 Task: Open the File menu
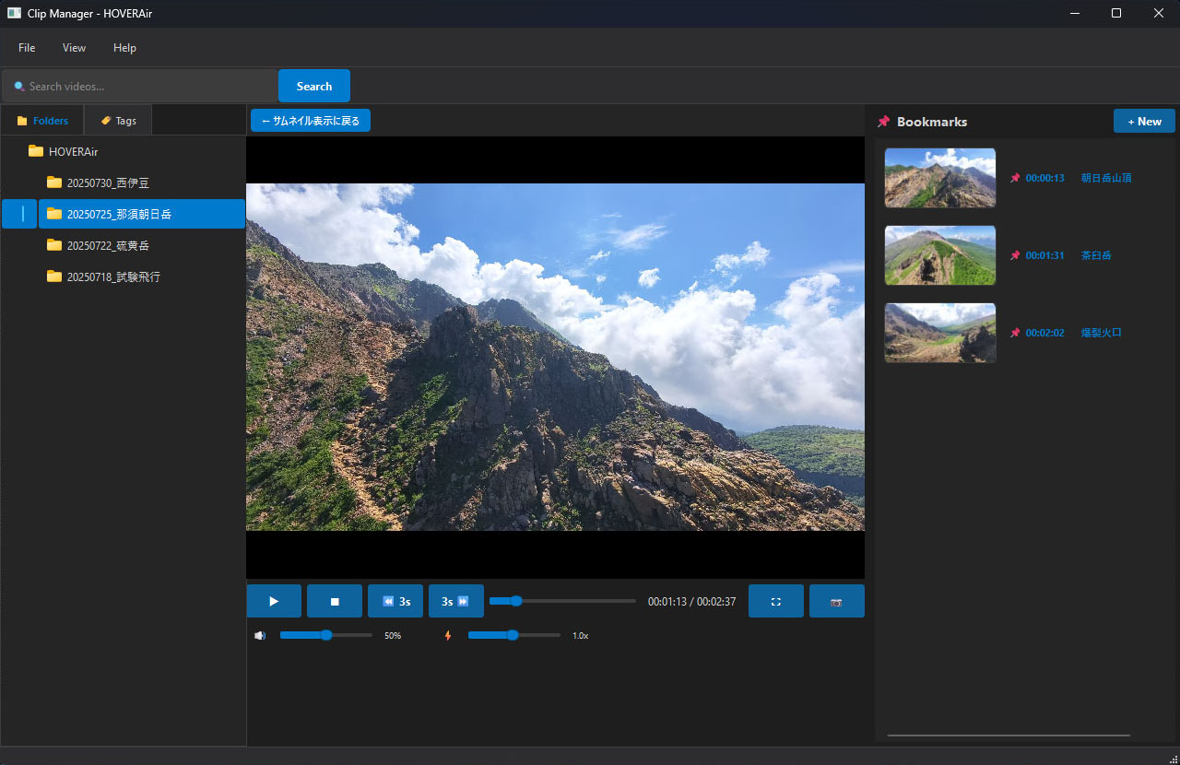27,48
